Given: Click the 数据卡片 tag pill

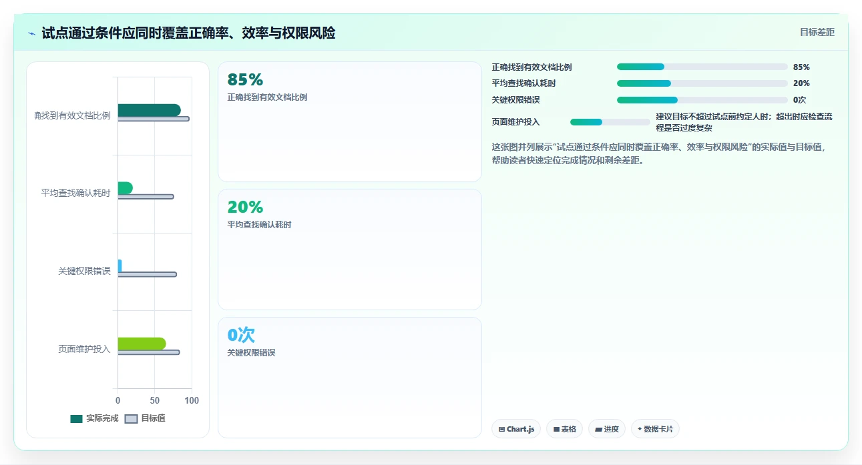Looking at the screenshot, I should 655,429.
